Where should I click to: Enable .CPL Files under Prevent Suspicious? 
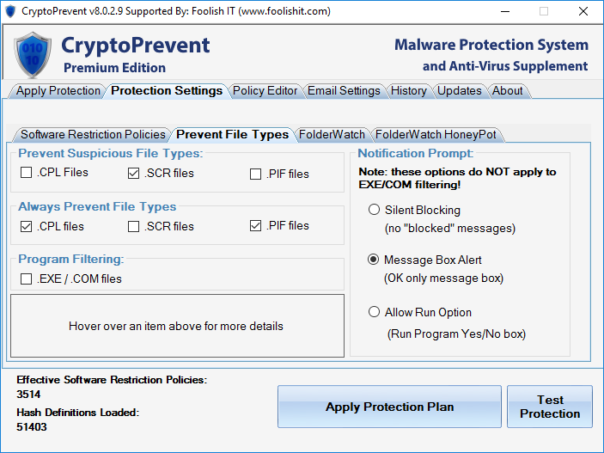tap(27, 174)
